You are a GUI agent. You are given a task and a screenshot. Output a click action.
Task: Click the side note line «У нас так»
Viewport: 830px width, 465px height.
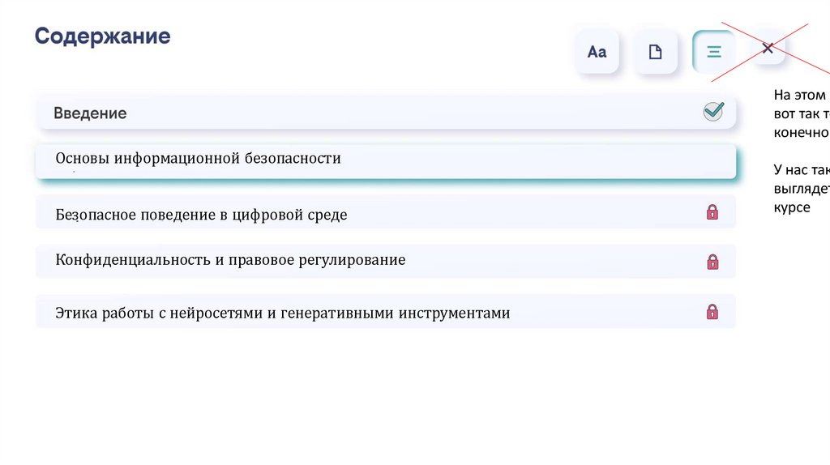[x=801, y=169]
